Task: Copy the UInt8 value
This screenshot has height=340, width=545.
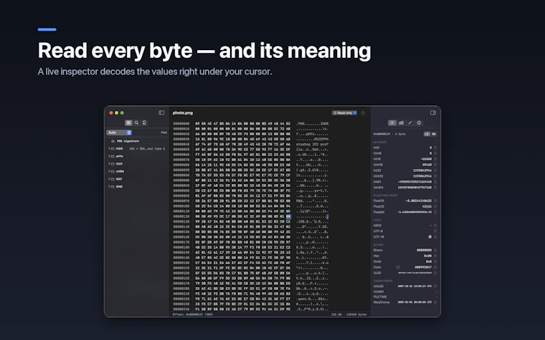Action: click(x=435, y=153)
